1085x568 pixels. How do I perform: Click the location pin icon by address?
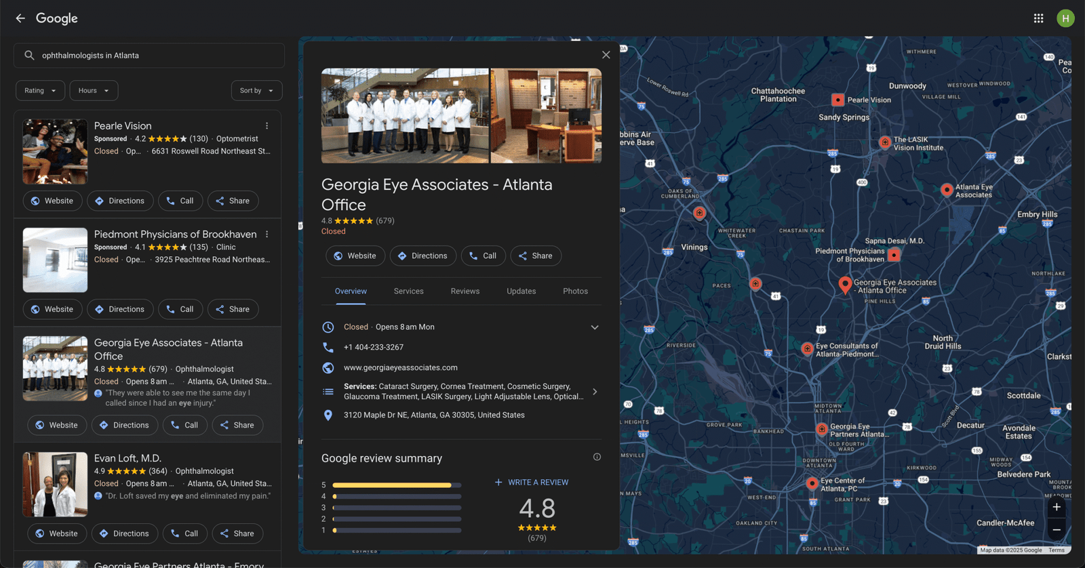(328, 415)
